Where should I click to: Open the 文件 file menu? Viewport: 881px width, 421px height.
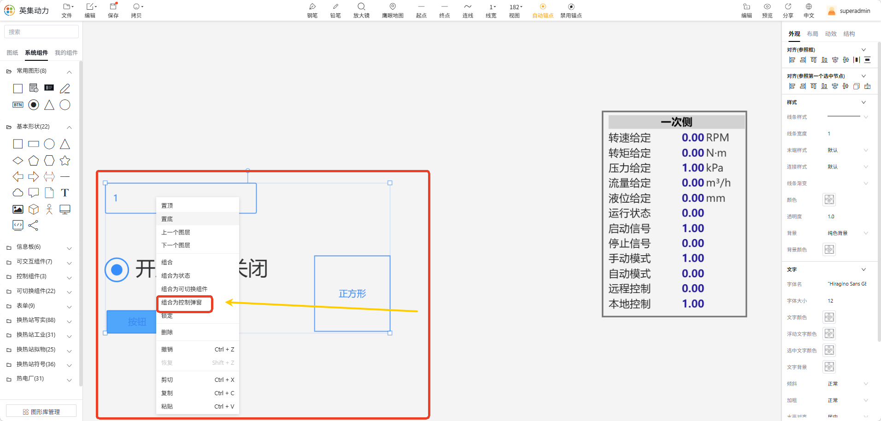coord(67,10)
